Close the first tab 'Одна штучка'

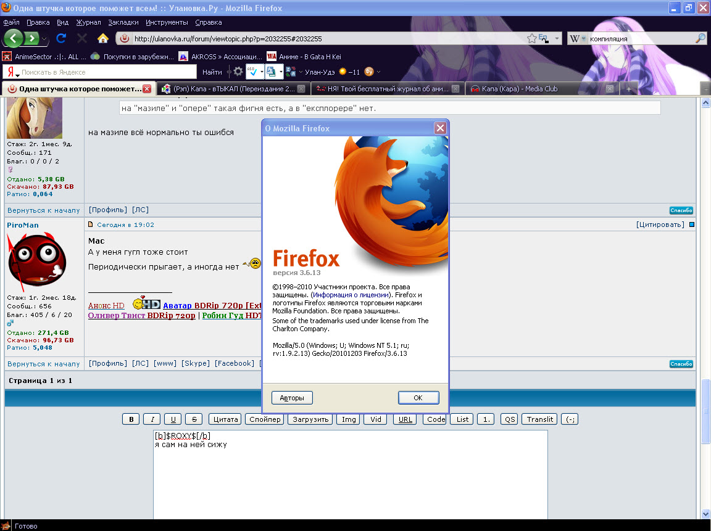click(x=147, y=89)
